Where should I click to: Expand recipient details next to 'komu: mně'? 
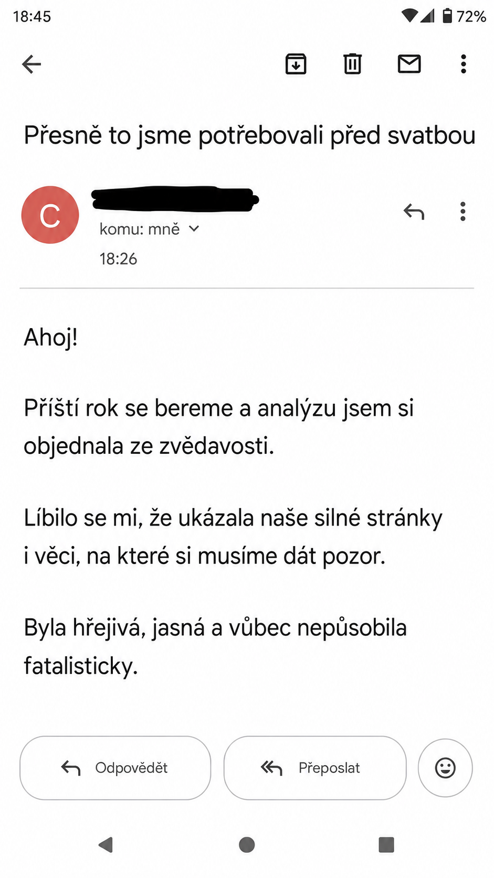pyautogui.click(x=194, y=229)
